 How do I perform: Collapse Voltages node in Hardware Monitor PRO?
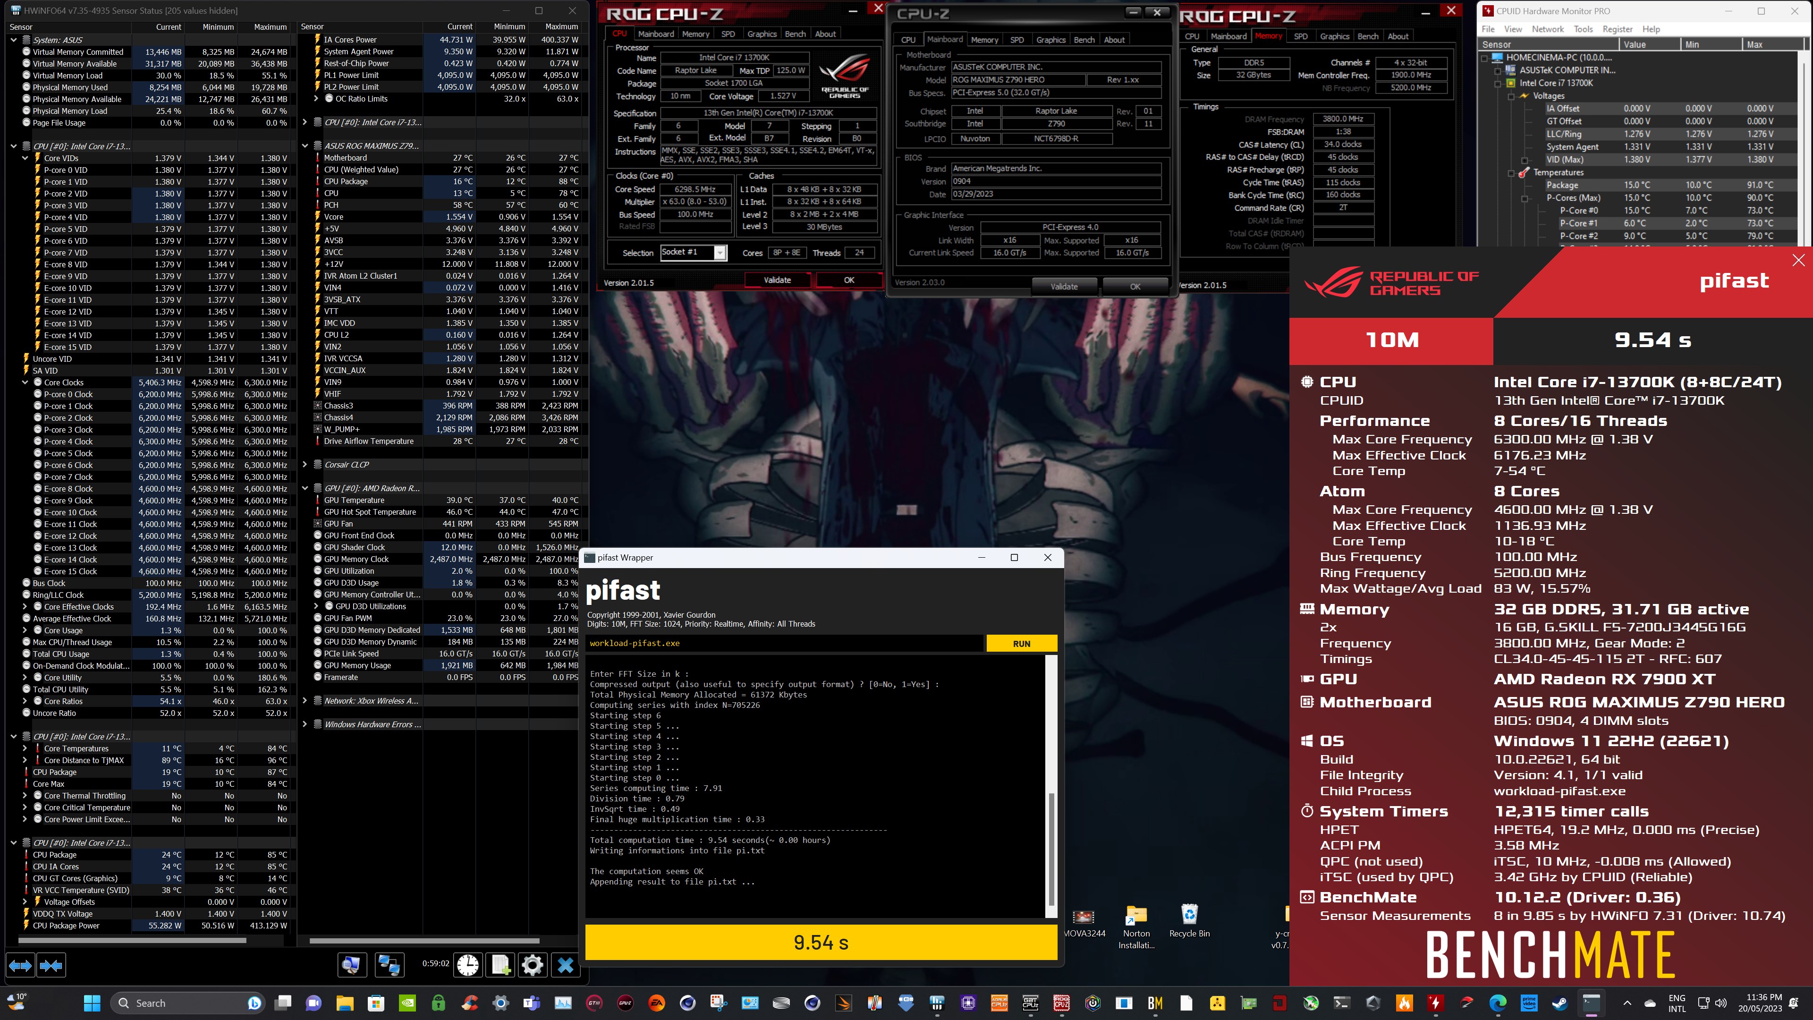tap(1512, 96)
